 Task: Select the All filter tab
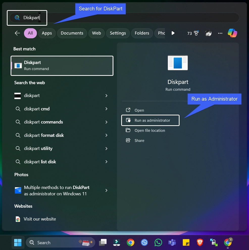(30, 33)
